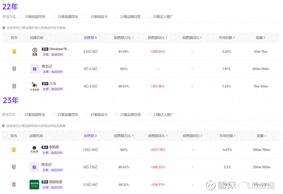Enable 只看直播带货 in the 22年 filter
The image size is (283, 194).
[x=54, y=17]
